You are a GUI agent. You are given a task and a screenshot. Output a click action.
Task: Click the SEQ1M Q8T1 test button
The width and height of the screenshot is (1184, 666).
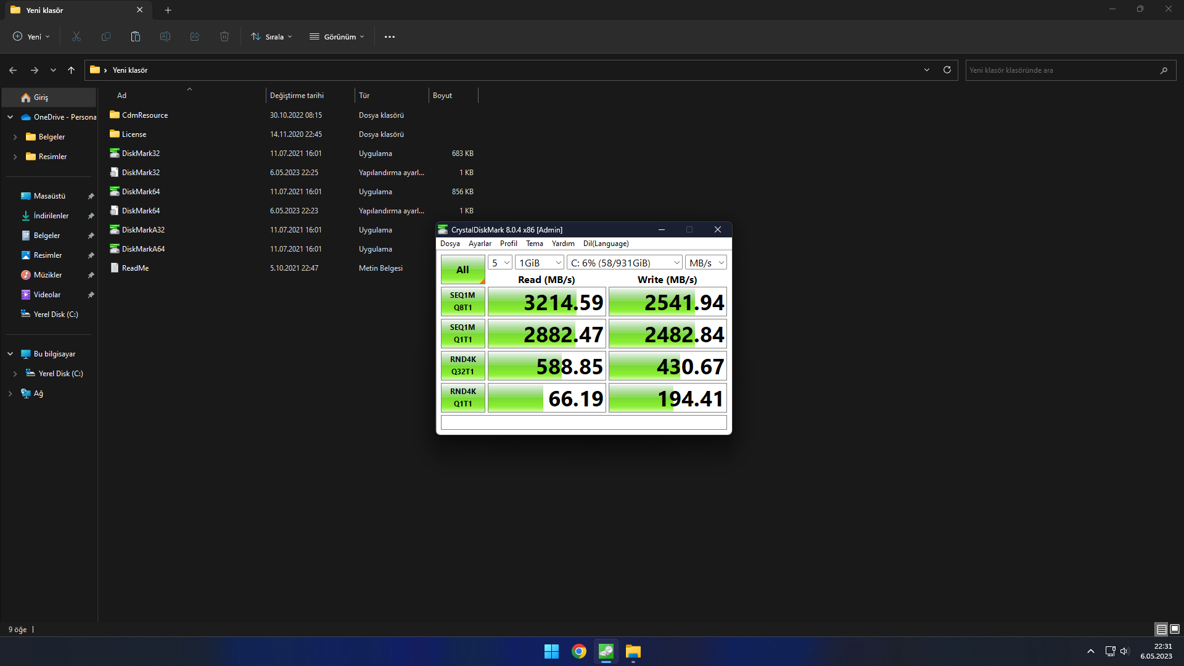coord(462,302)
